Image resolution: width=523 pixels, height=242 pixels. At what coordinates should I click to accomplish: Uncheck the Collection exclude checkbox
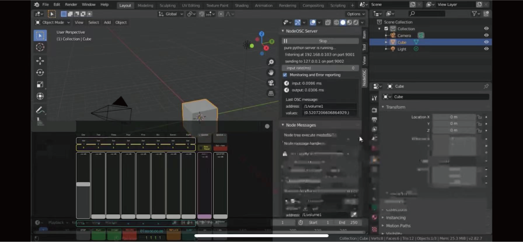pos(386,29)
